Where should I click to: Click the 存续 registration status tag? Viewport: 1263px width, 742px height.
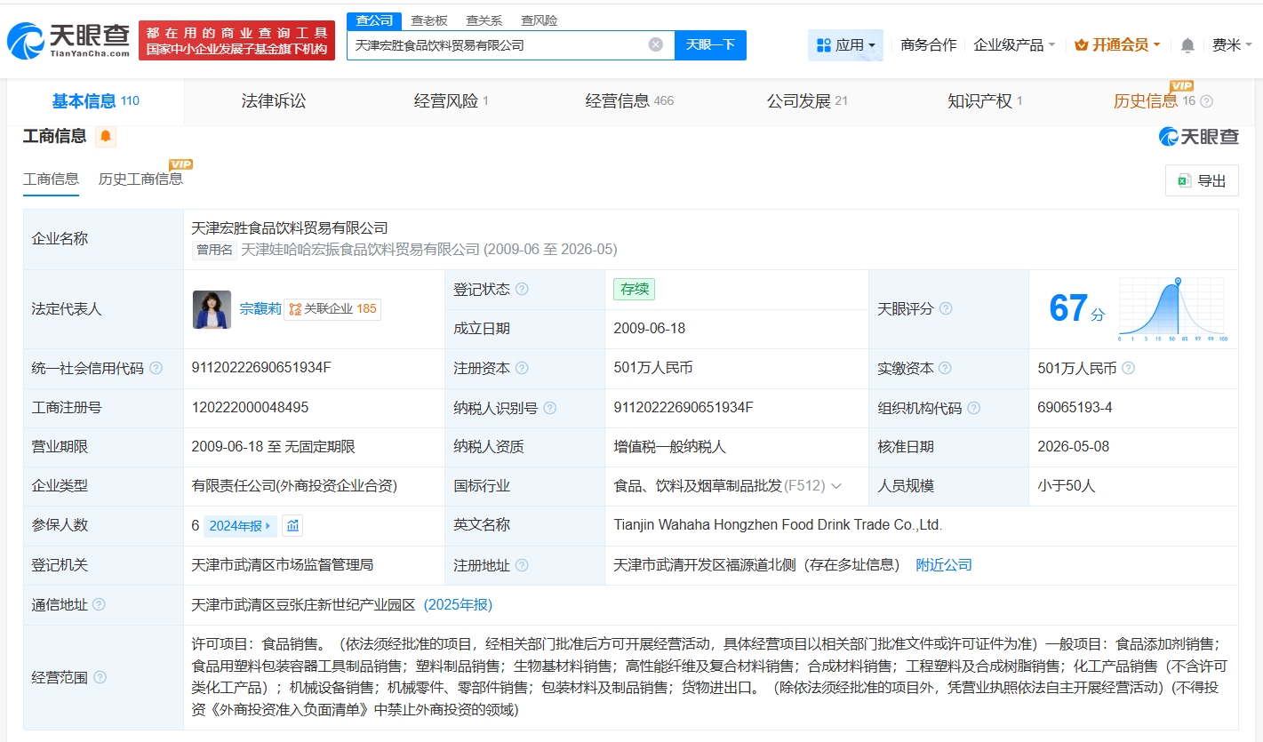coord(634,290)
